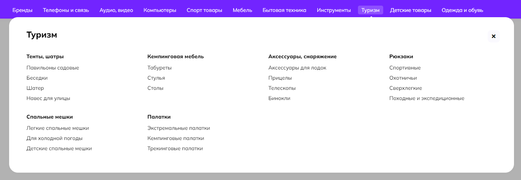The height and width of the screenshot is (180, 521).
Task: Close the Туризм mega menu
Action: (x=494, y=36)
